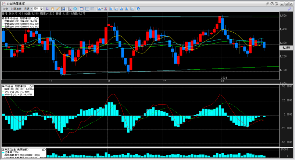
Task: Close the MACD legend box
Action: tap(33, 86)
